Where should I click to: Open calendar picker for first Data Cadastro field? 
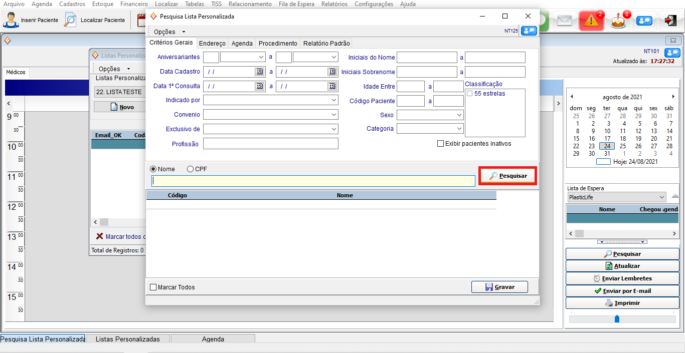click(259, 72)
